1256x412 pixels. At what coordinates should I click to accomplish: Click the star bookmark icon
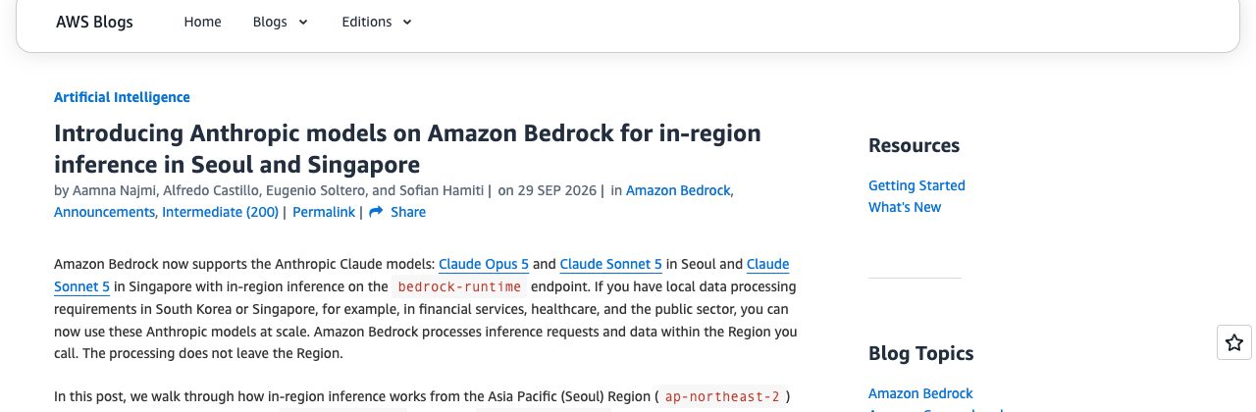[1234, 342]
